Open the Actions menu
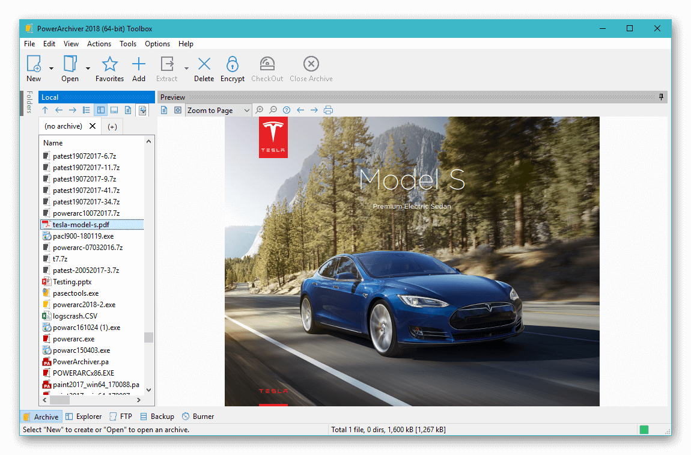Image resolution: width=691 pixels, height=455 pixels. point(99,44)
